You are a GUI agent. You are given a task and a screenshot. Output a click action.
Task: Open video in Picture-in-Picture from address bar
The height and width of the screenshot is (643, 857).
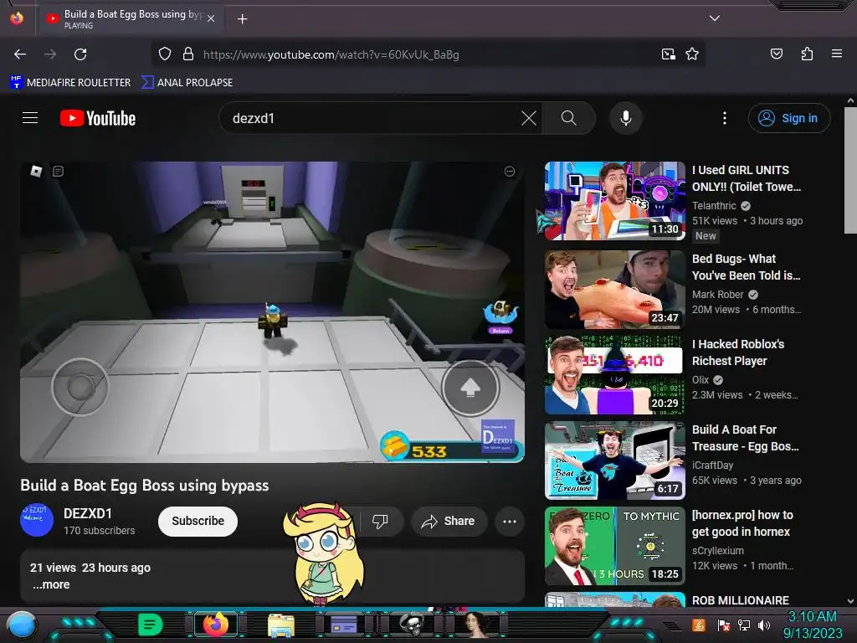(668, 54)
